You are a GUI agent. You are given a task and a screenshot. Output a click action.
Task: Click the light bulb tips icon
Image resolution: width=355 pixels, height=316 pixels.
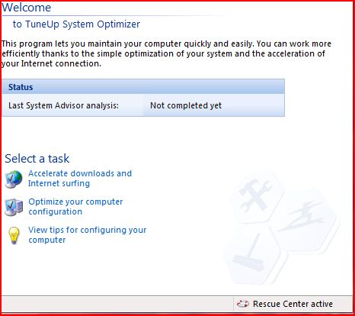click(14, 235)
